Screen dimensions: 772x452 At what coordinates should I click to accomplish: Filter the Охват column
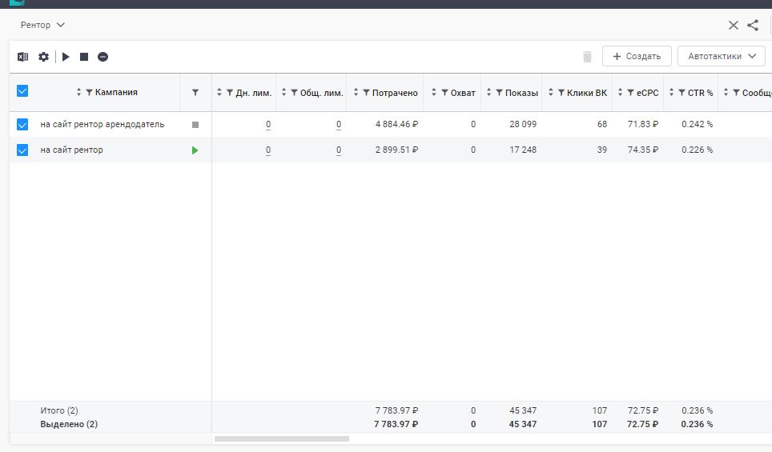coord(444,93)
